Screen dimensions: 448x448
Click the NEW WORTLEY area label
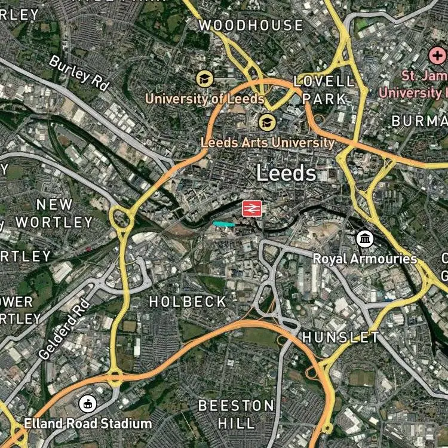tap(54, 213)
